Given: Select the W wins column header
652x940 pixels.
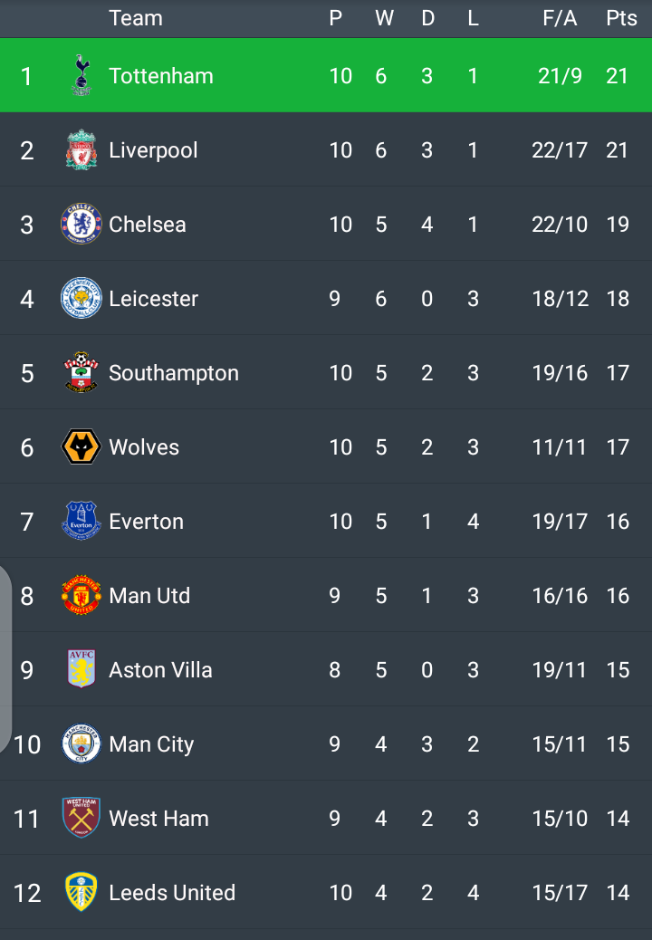Looking at the screenshot, I should pyautogui.click(x=384, y=18).
